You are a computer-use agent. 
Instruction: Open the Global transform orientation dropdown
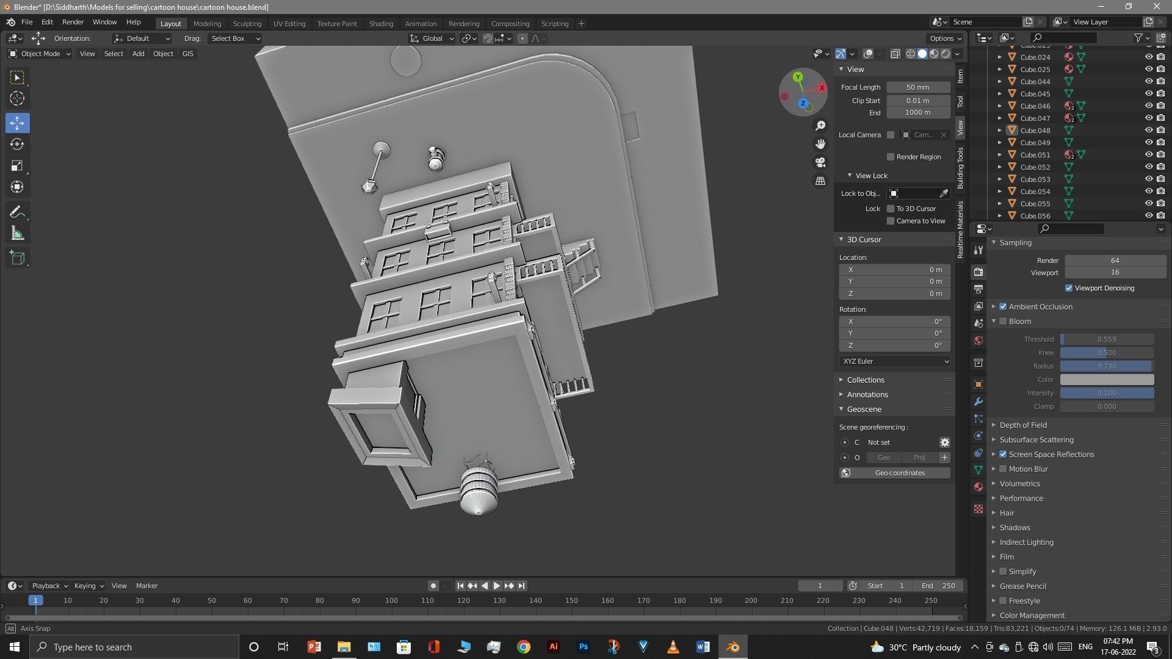tap(432, 38)
